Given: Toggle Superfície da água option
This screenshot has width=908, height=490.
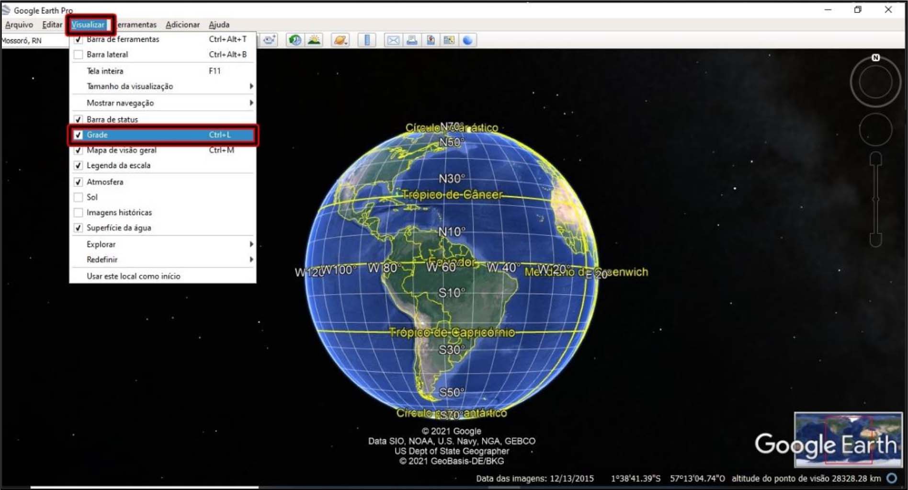Looking at the screenshot, I should click(x=163, y=228).
